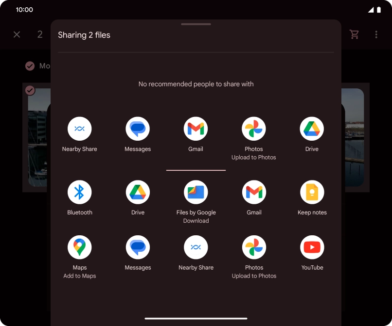Select Drive at the end of top row
The image size is (392, 326).
(312, 129)
